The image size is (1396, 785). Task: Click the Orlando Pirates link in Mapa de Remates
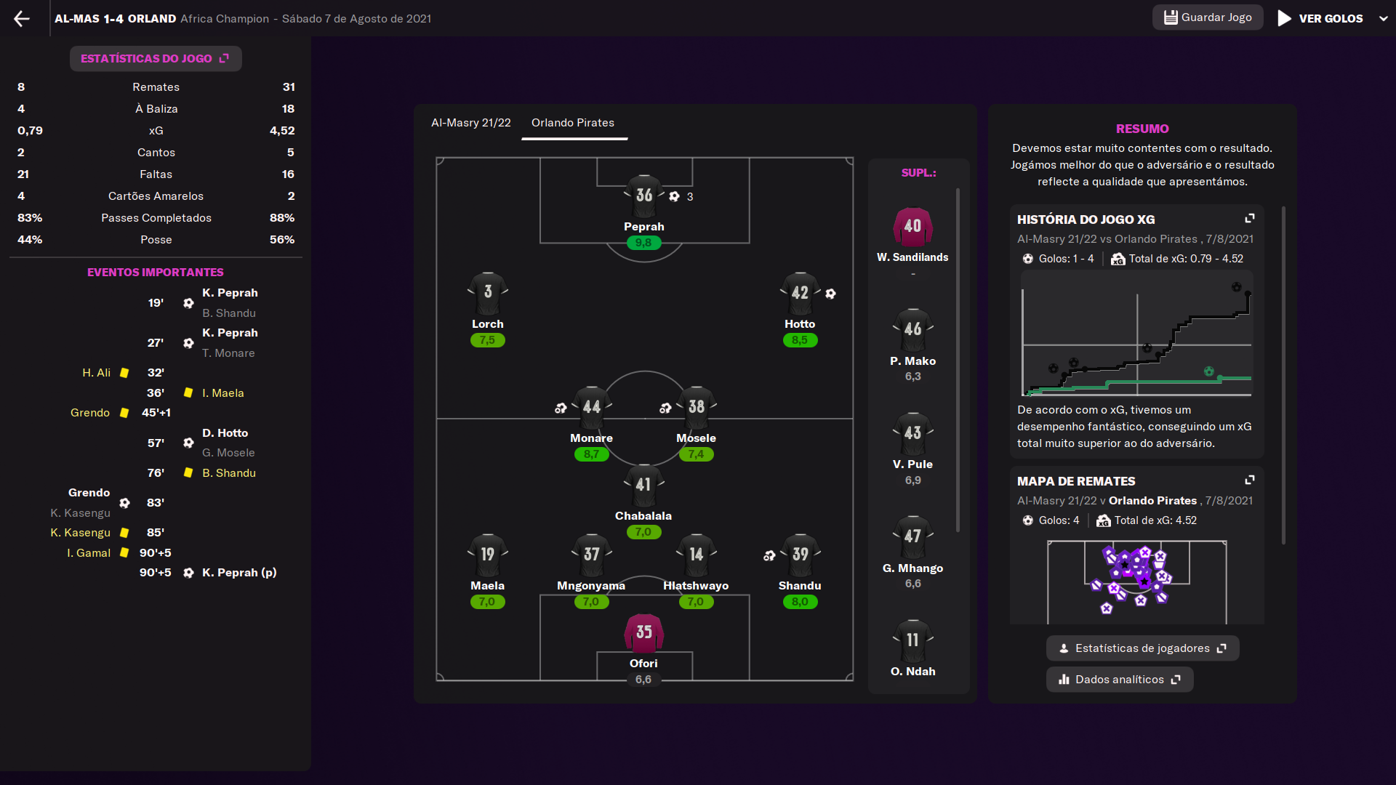click(x=1152, y=500)
